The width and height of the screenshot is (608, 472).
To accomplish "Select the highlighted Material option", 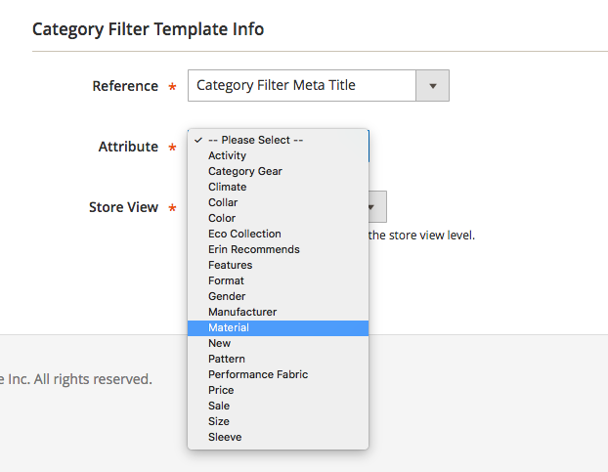I will (229, 327).
